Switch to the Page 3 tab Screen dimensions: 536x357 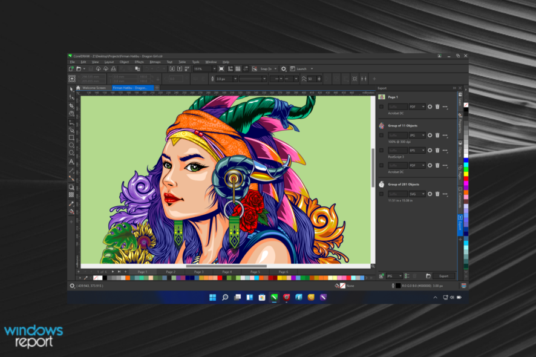click(x=199, y=272)
